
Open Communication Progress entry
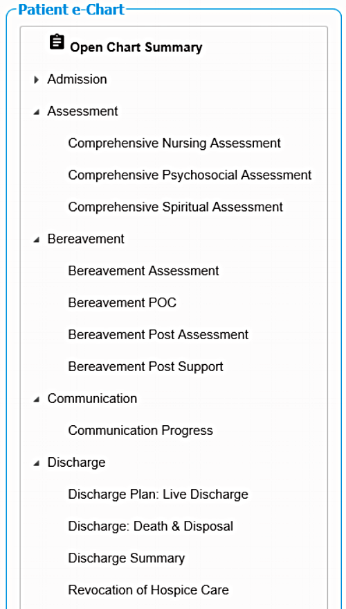click(x=140, y=430)
